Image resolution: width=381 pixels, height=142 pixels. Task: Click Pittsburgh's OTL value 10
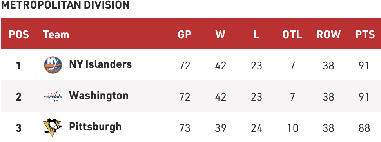292,128
